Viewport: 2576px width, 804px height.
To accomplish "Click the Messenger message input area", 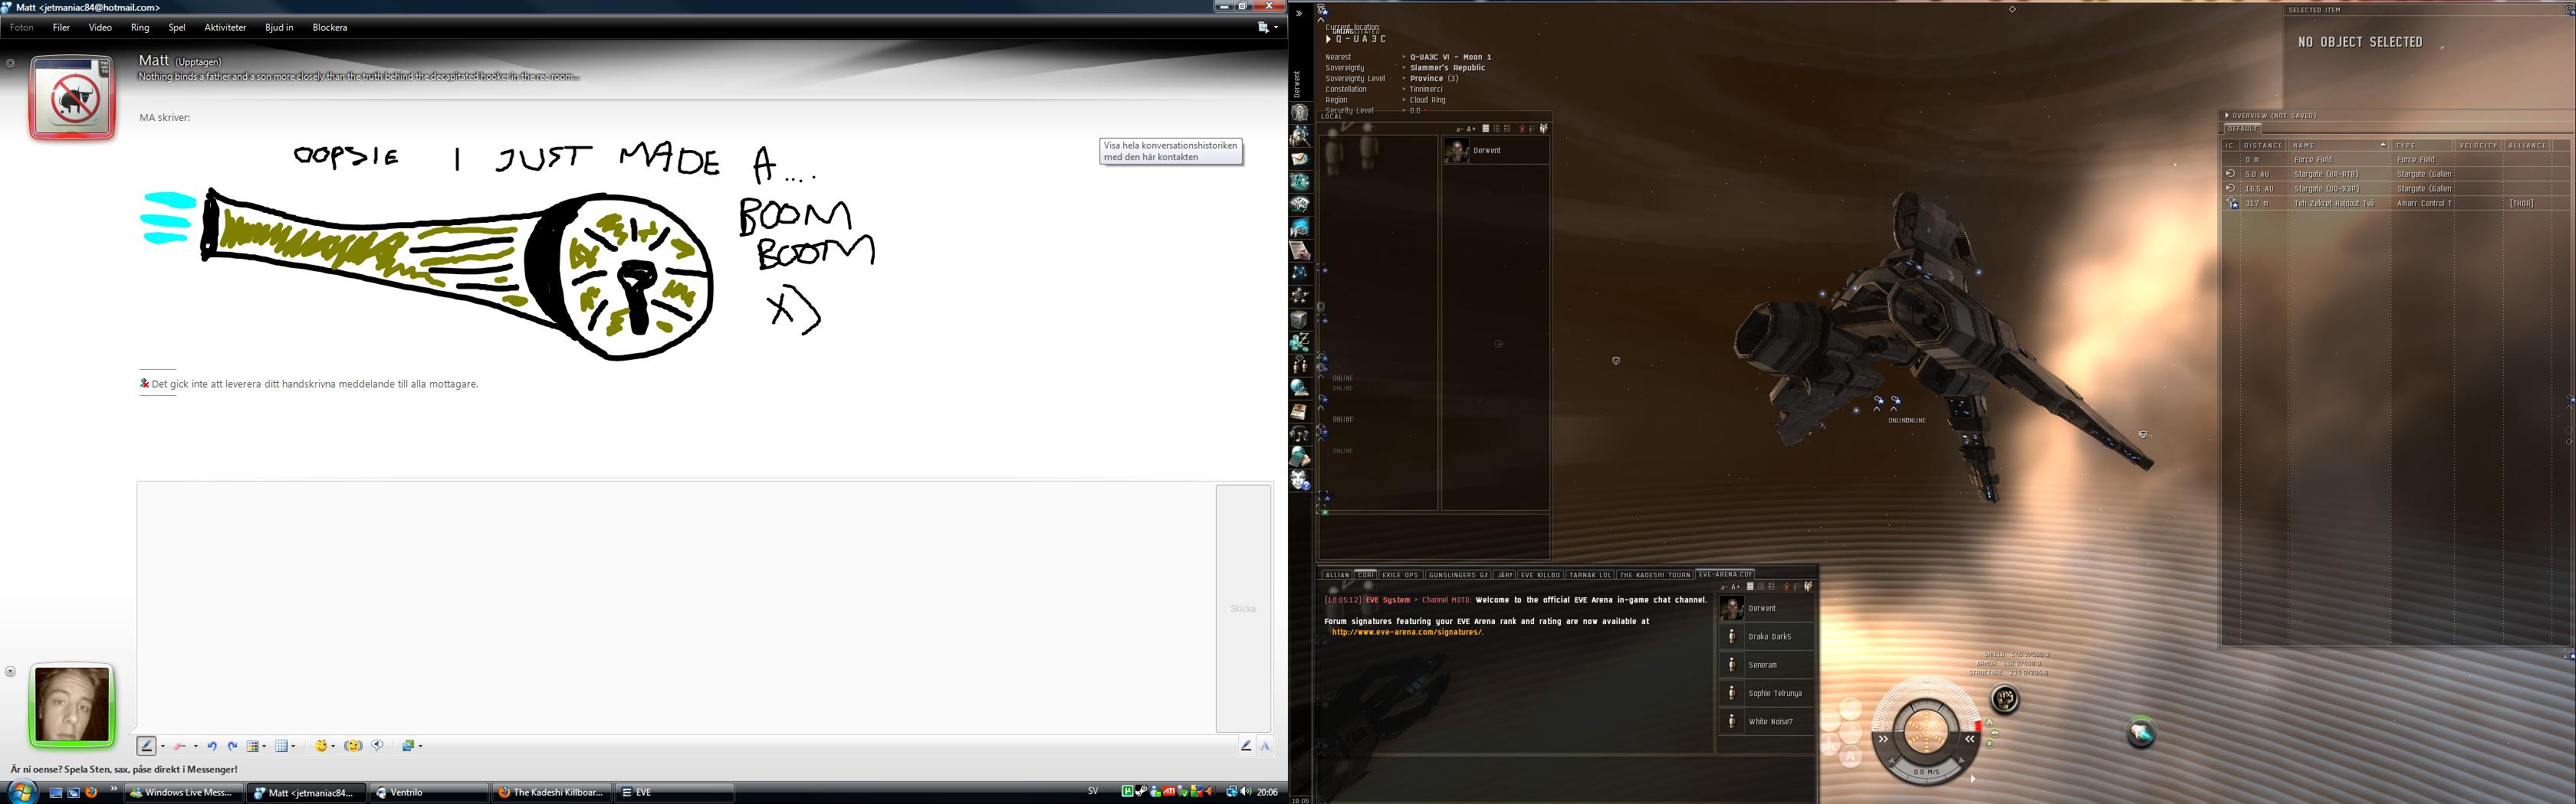I will [676, 607].
